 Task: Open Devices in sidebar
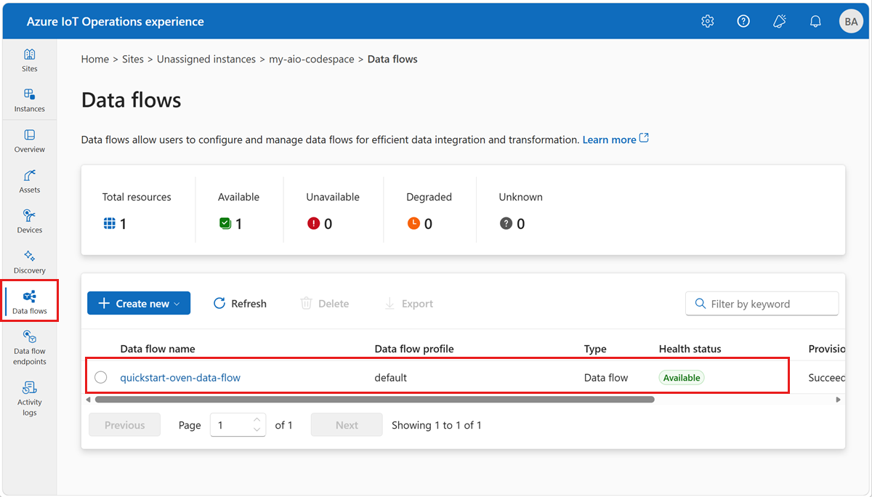(x=29, y=222)
